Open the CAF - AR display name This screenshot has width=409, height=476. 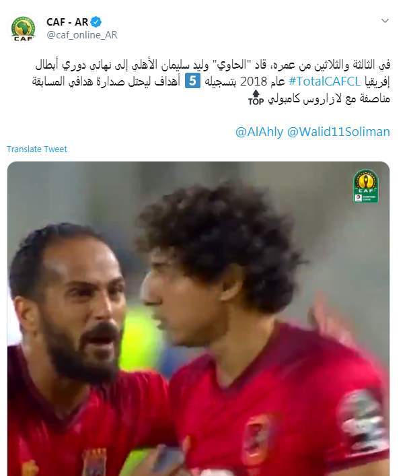[x=67, y=22]
